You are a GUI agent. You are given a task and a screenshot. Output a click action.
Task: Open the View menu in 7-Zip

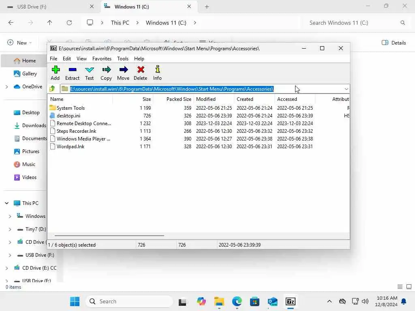pyautogui.click(x=81, y=59)
